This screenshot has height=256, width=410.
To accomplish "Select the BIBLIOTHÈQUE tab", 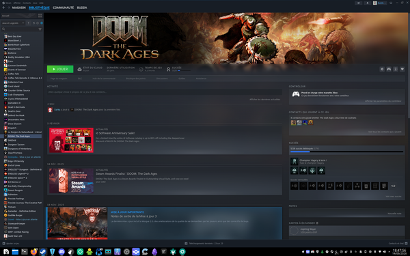I will (39, 8).
